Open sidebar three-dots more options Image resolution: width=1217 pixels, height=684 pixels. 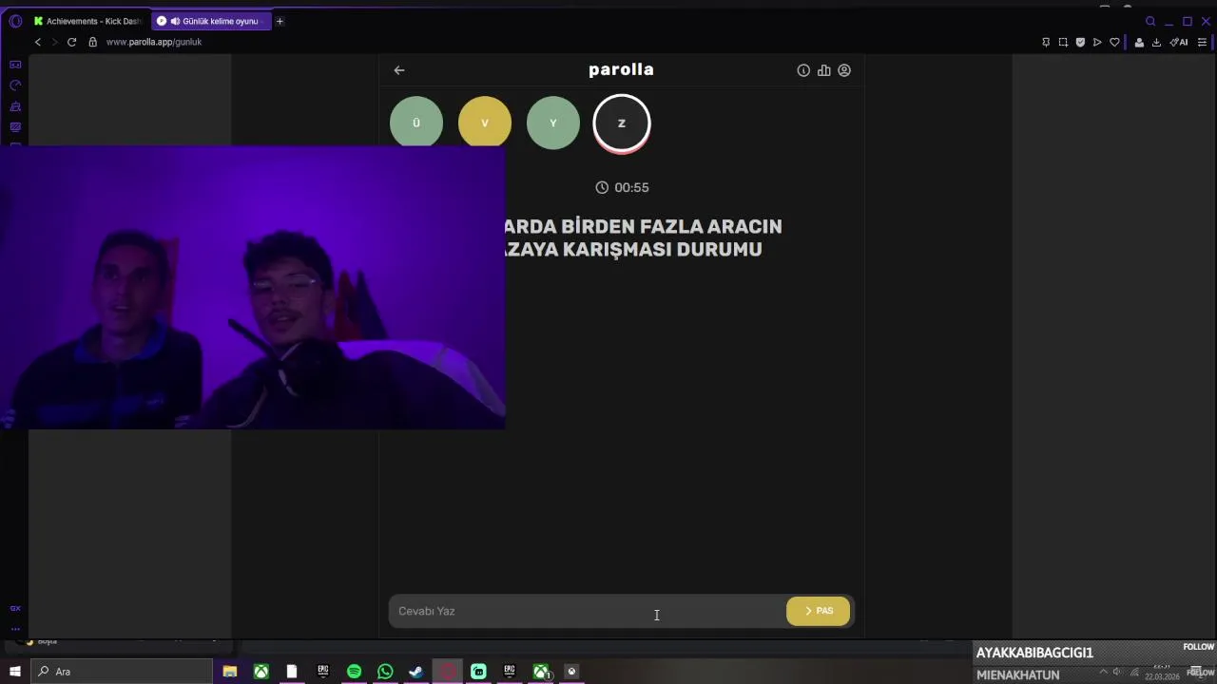tap(15, 629)
